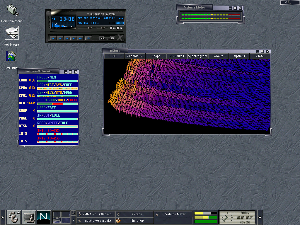
Task: Adjust the XMMS volume slider
Action: [90, 28]
